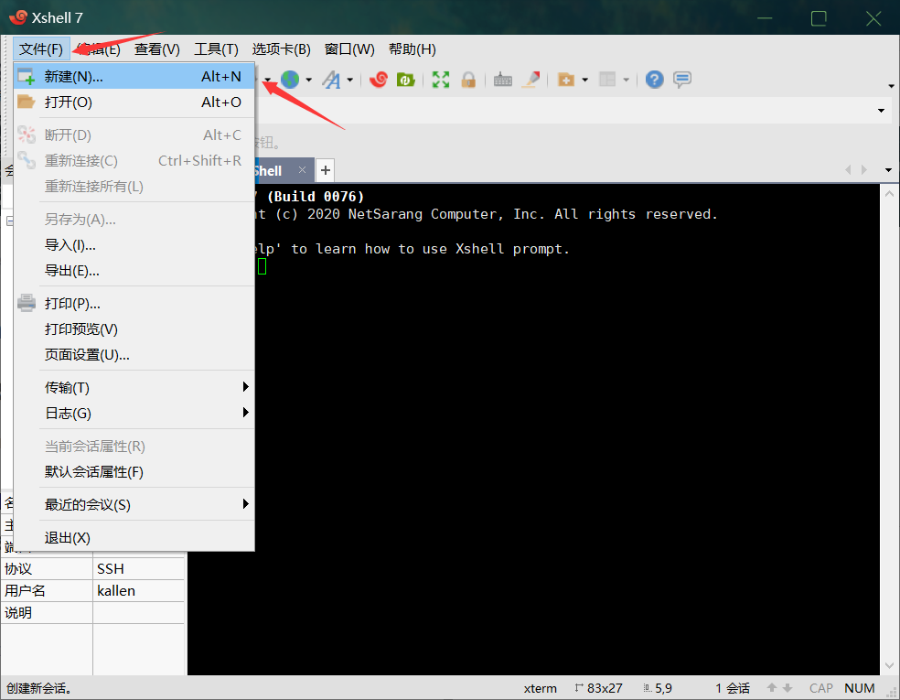Choose 打印(P)... menu entry

(134, 303)
